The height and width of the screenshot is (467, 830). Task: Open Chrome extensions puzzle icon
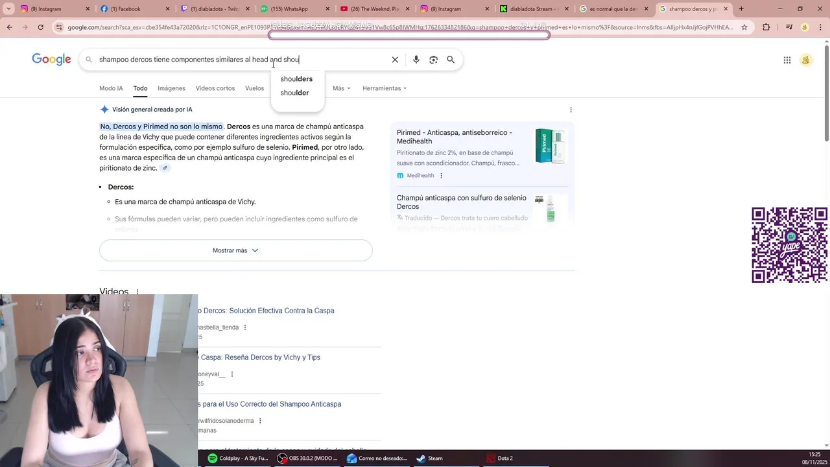(766, 27)
